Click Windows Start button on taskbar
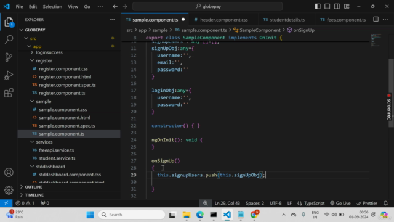Image resolution: width=394 pixels, height=222 pixels. click(90, 215)
